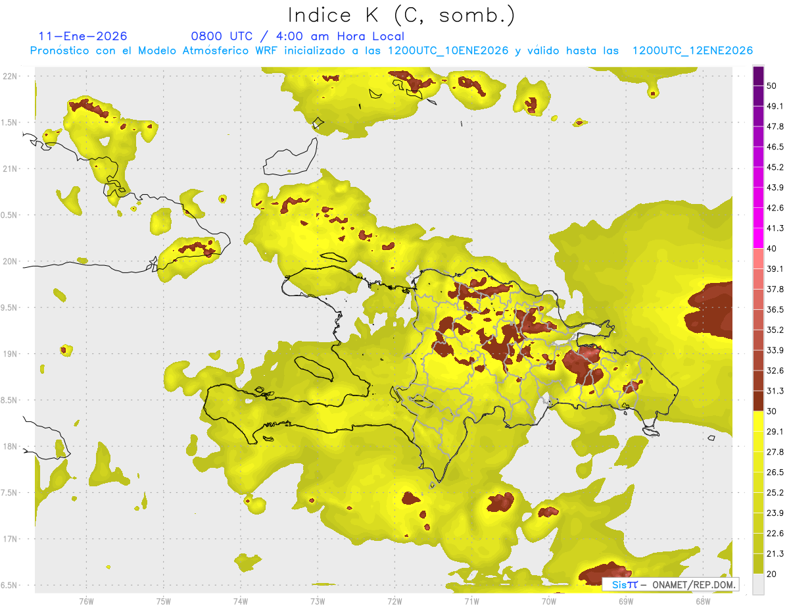
Task: Click the "70W" longitude label
Action: (548, 601)
